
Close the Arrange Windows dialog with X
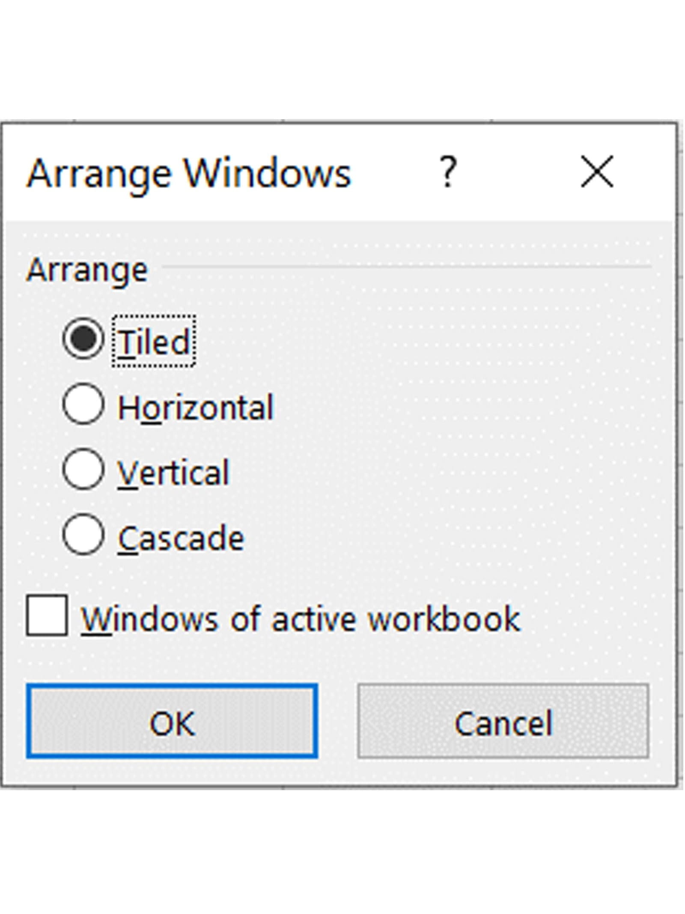(596, 172)
